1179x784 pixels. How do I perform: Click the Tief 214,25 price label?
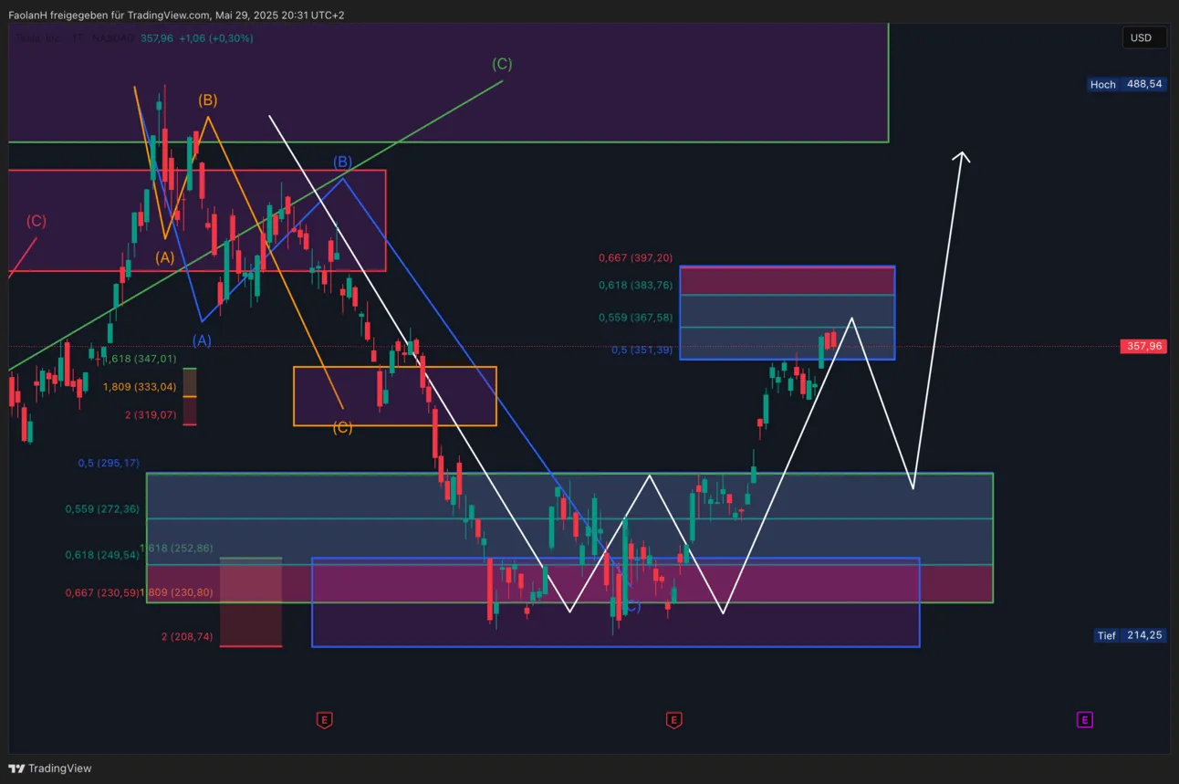[1130, 635]
